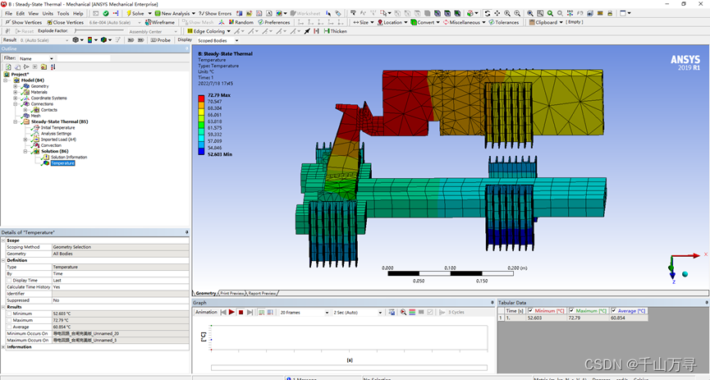Open Preferences for annotations
The height and width of the screenshot is (380, 710).
pyautogui.click(x=274, y=22)
